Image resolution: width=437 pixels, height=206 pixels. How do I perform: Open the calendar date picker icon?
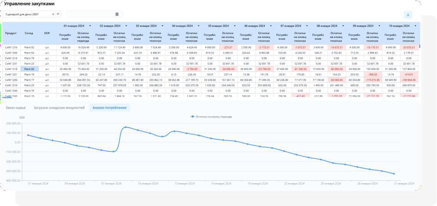(117, 14)
